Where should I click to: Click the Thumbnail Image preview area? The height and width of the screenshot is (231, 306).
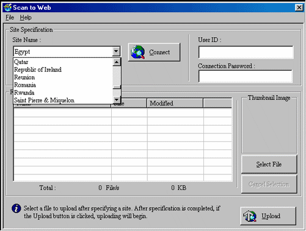click(269, 126)
